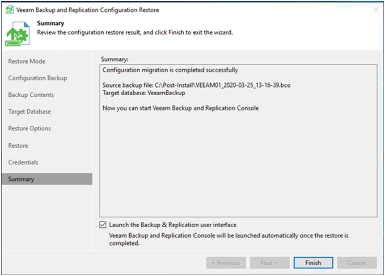Image resolution: width=385 pixels, height=276 pixels.
Task: Go to the Credentials step
Action: (23, 162)
